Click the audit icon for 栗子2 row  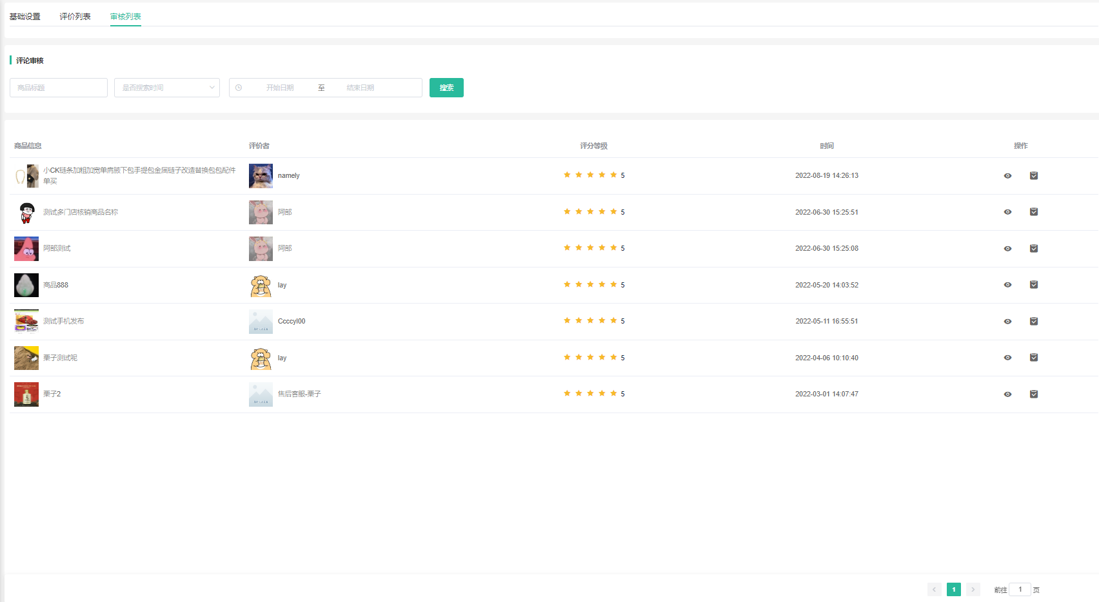point(1033,394)
